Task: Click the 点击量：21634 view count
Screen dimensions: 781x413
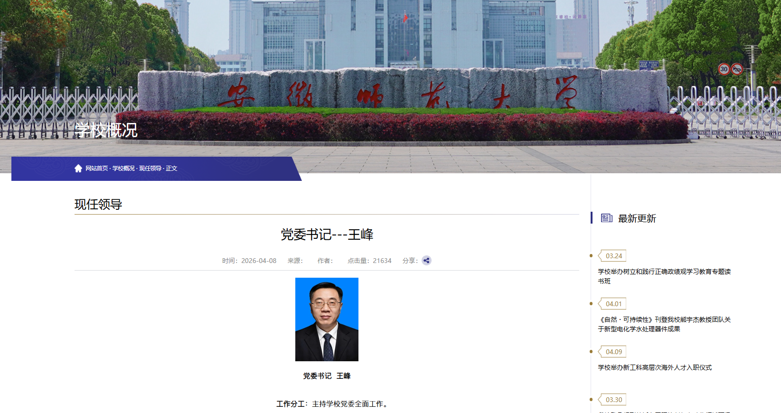Action: 369,261
